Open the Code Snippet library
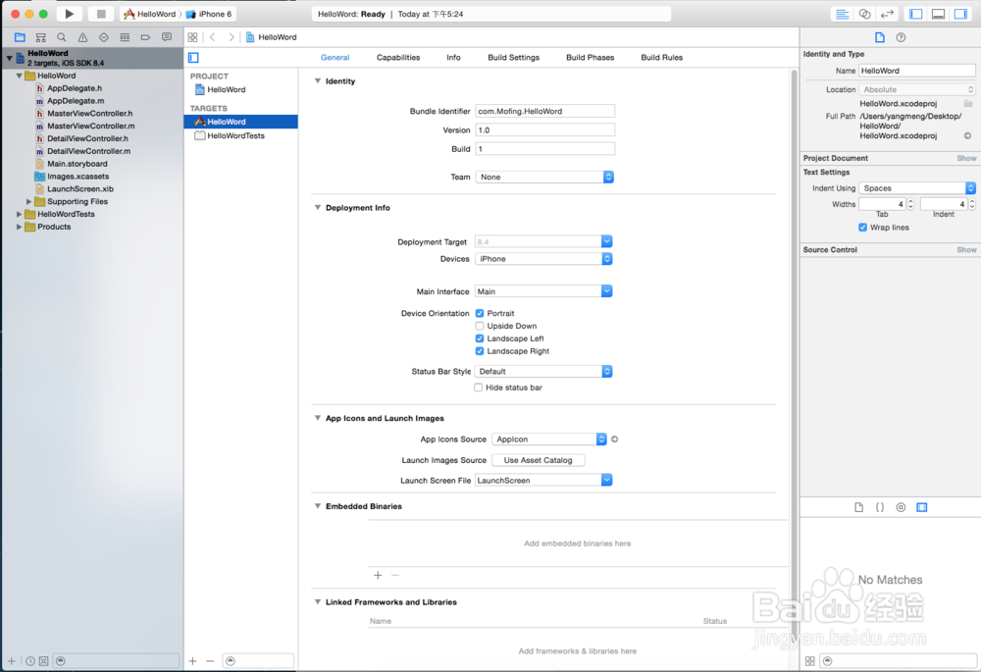This screenshot has height=672, width=981. tap(880, 507)
